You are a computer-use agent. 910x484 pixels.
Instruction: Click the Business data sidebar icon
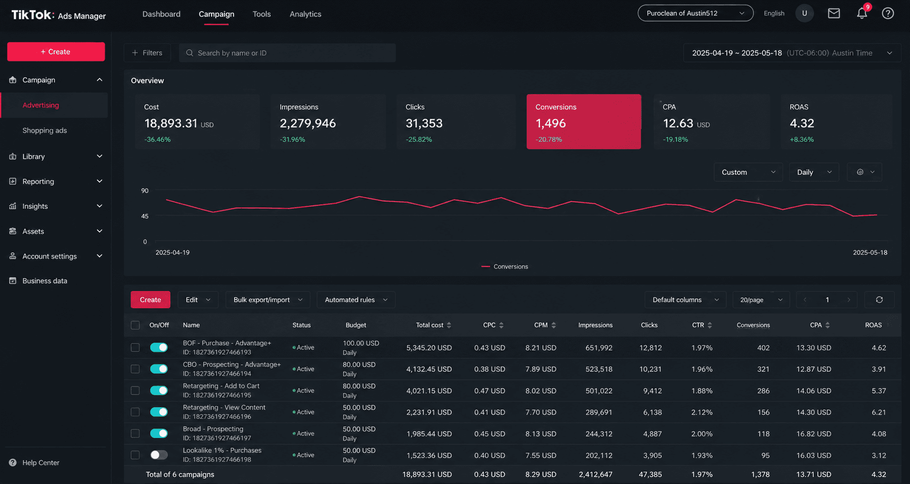[13, 281]
